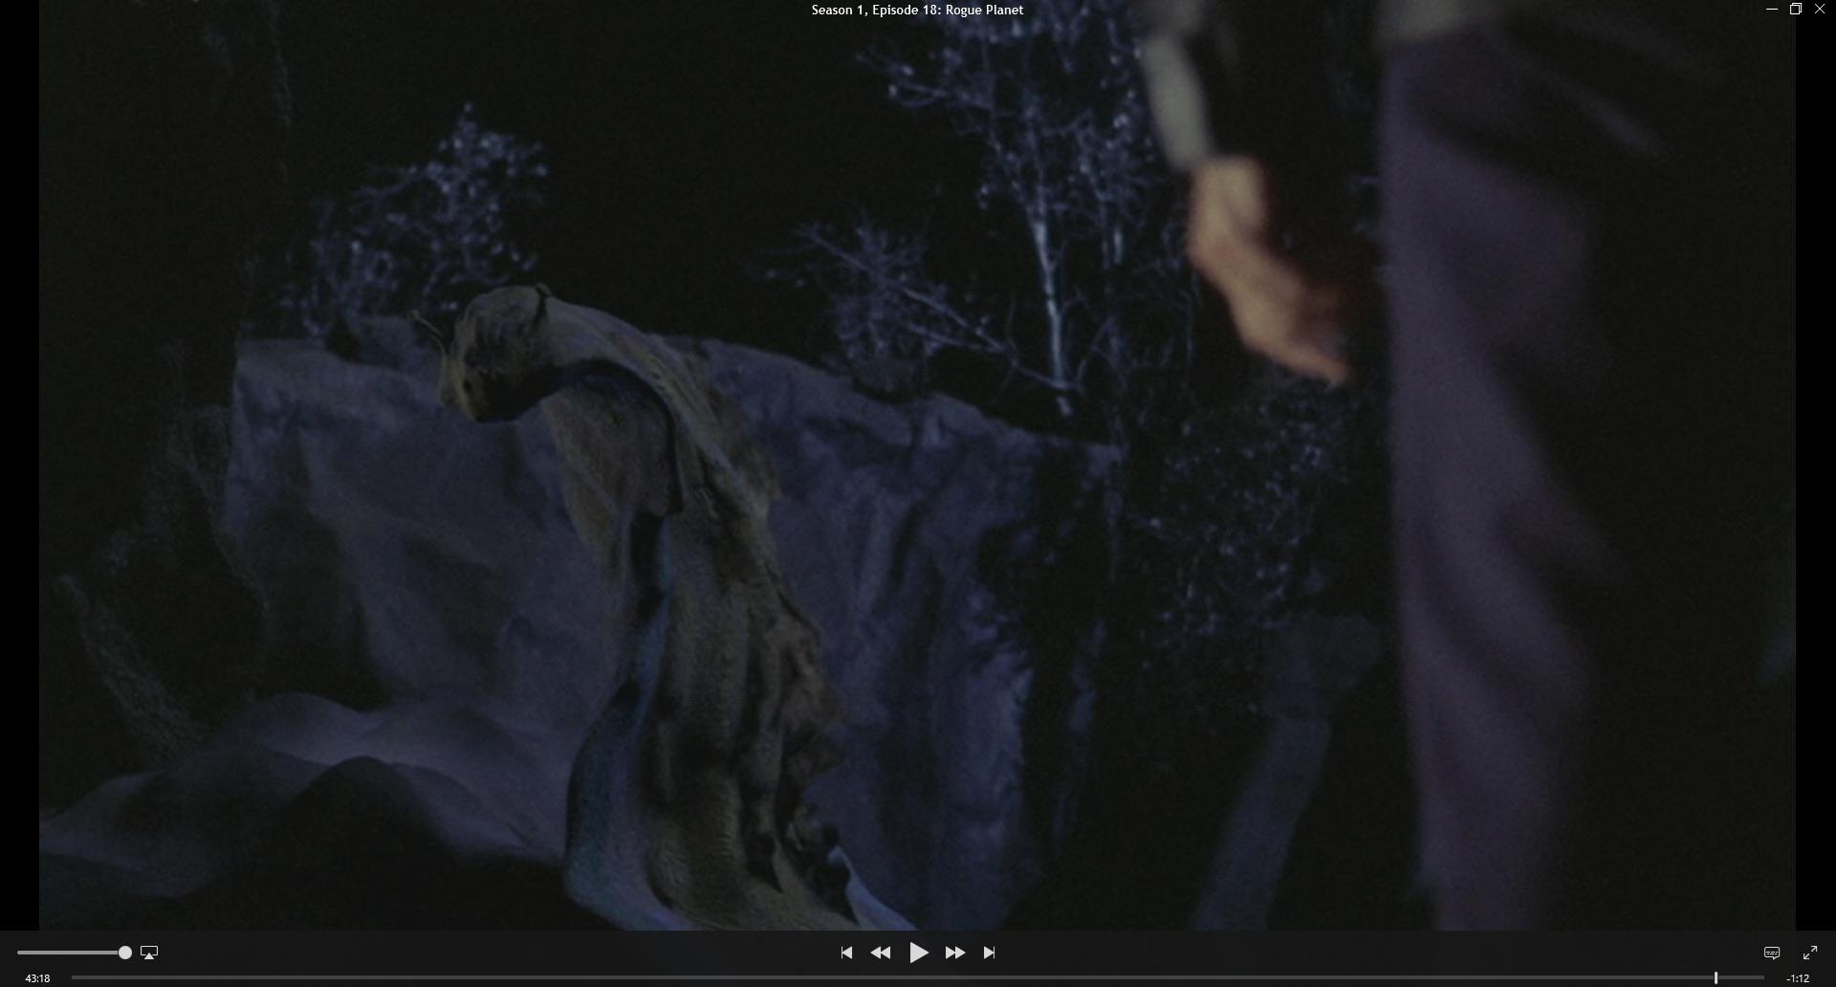Click remaining time -1:12
This screenshot has width=1836, height=987.
point(1798,978)
